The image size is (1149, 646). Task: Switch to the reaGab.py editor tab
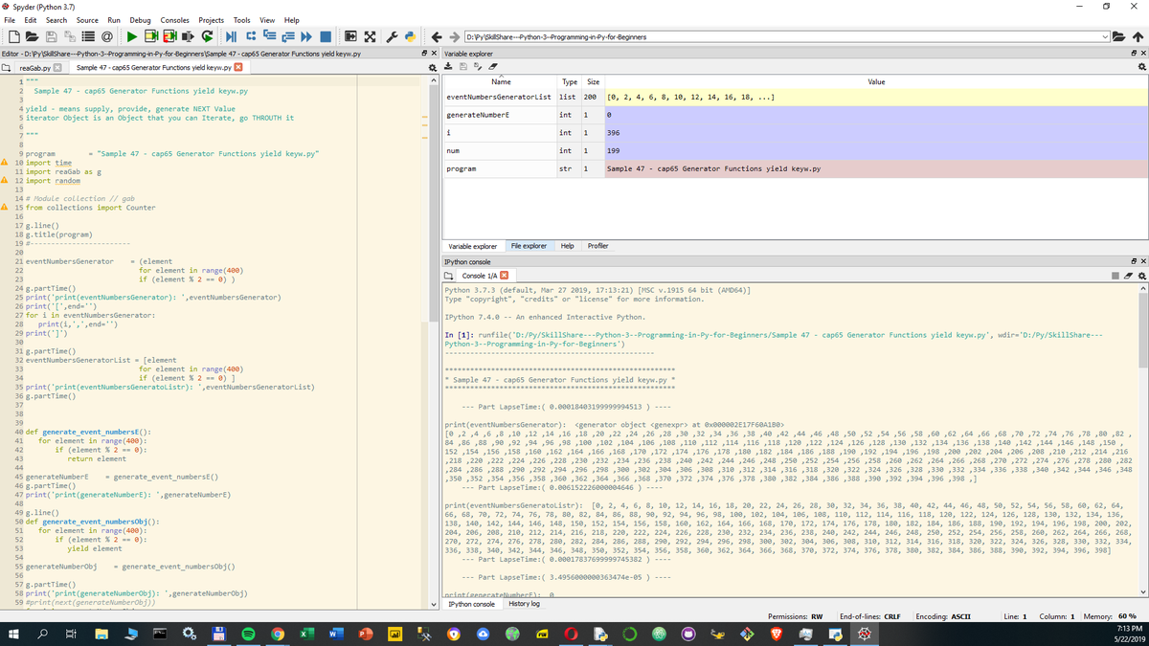(35, 68)
